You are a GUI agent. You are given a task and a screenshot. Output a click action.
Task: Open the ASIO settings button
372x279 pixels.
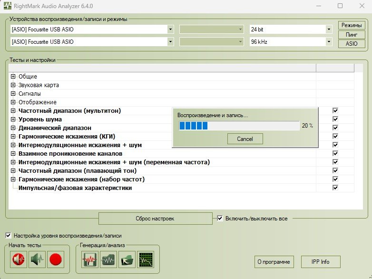tap(352, 44)
